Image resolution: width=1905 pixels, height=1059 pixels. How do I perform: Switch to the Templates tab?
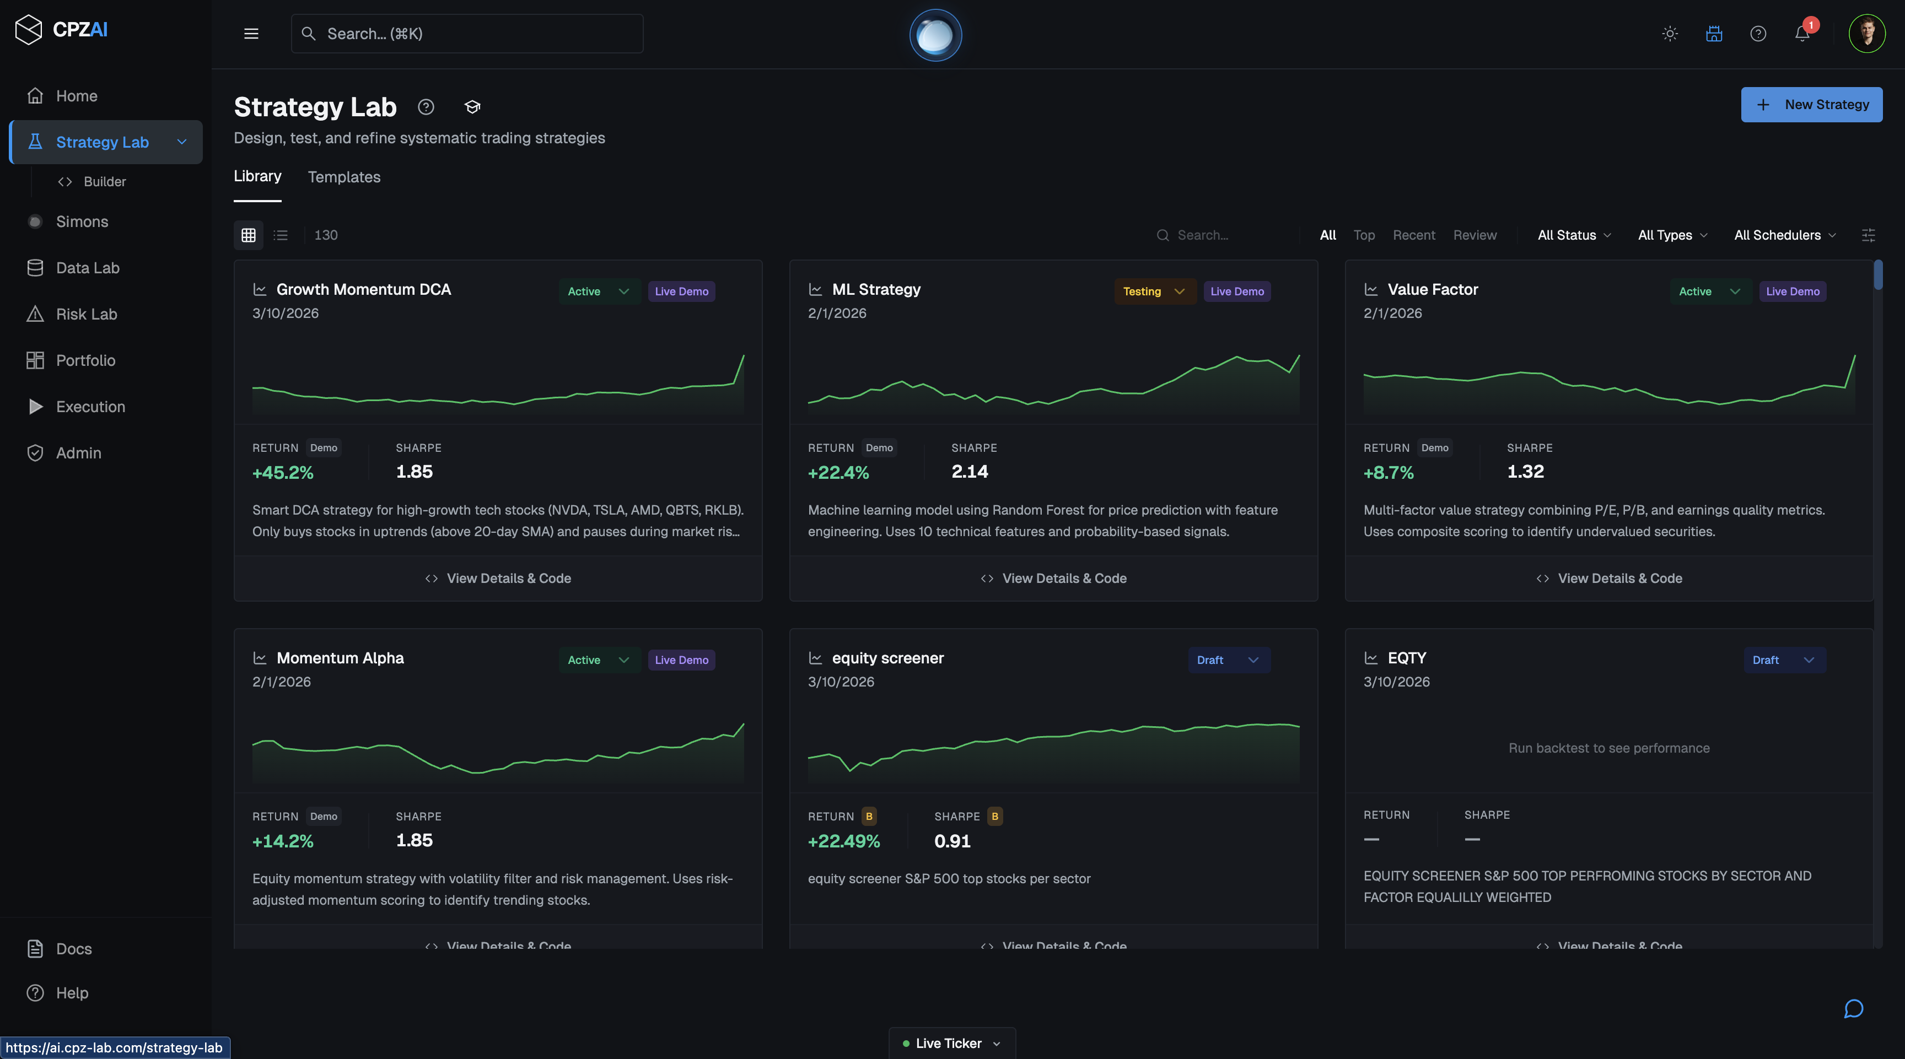point(344,177)
